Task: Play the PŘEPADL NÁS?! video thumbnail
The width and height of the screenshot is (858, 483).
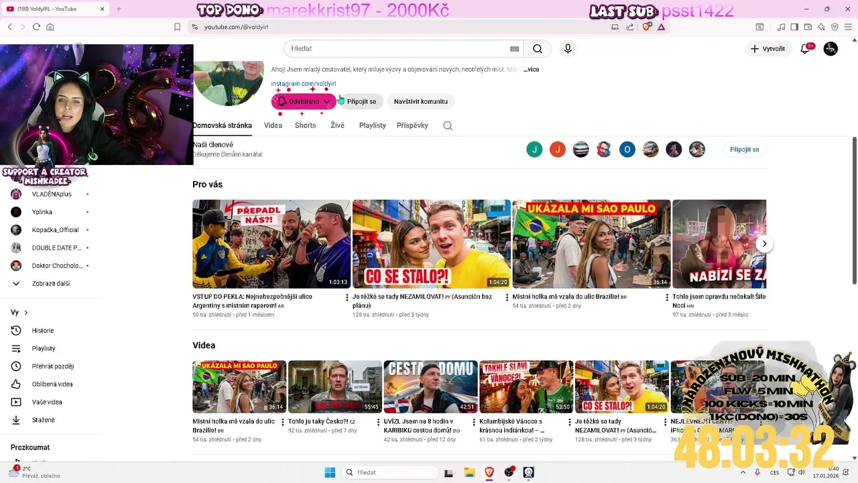Action: (271, 244)
